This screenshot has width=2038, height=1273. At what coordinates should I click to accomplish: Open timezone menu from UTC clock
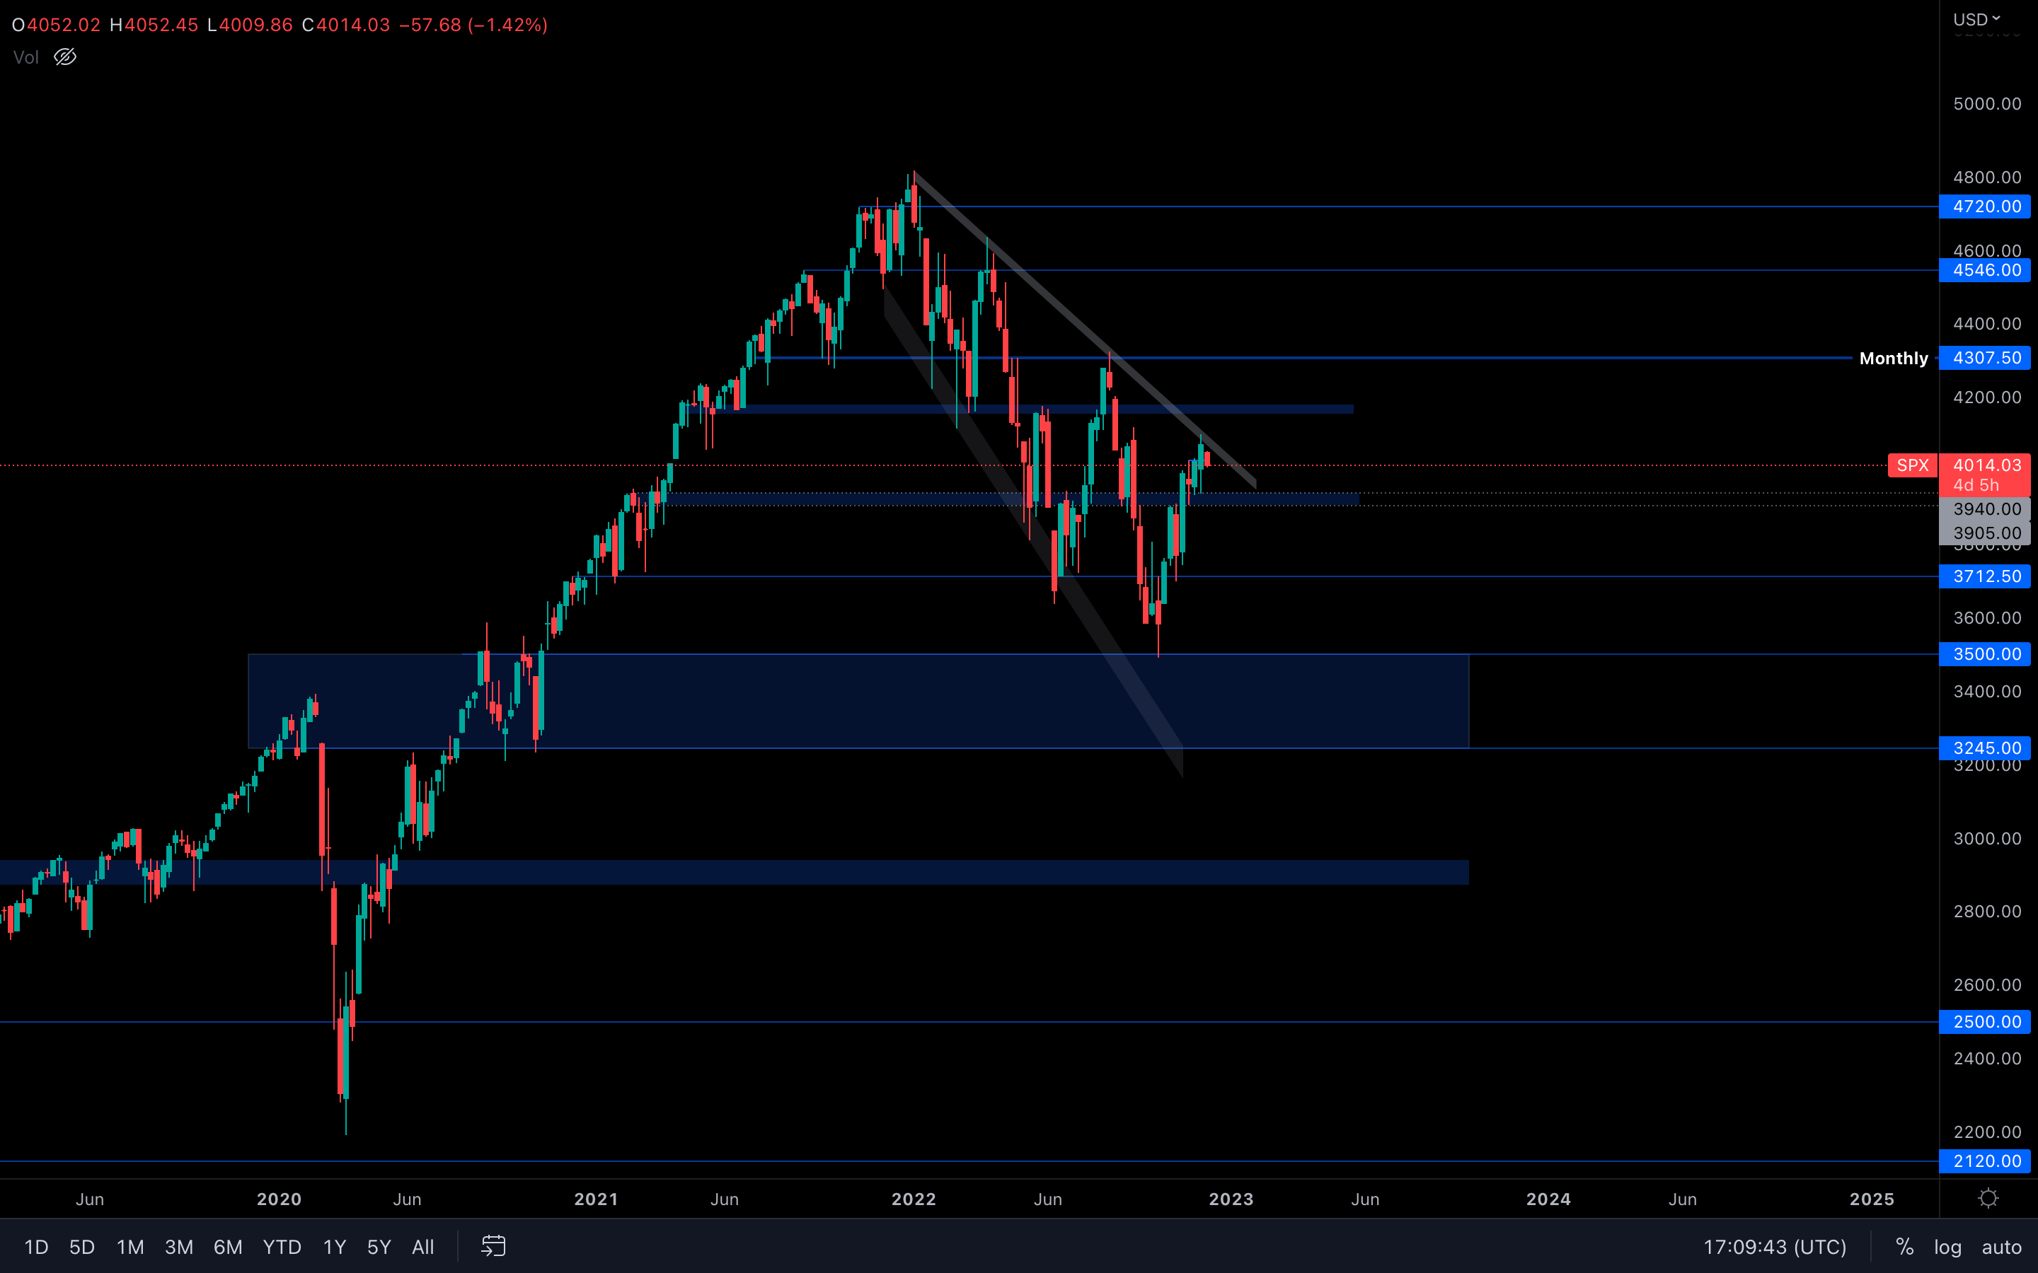click(x=1775, y=1247)
